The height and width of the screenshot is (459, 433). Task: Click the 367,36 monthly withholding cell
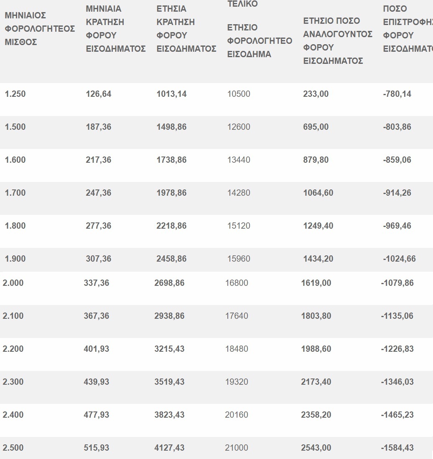(97, 316)
